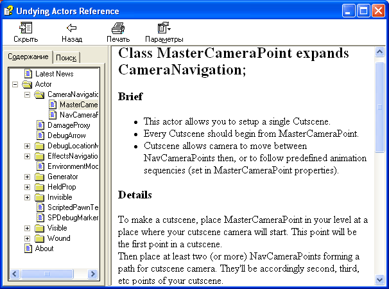The image size is (389, 289).
Task: Click the Latest News page icon
Action: pyautogui.click(x=28, y=74)
